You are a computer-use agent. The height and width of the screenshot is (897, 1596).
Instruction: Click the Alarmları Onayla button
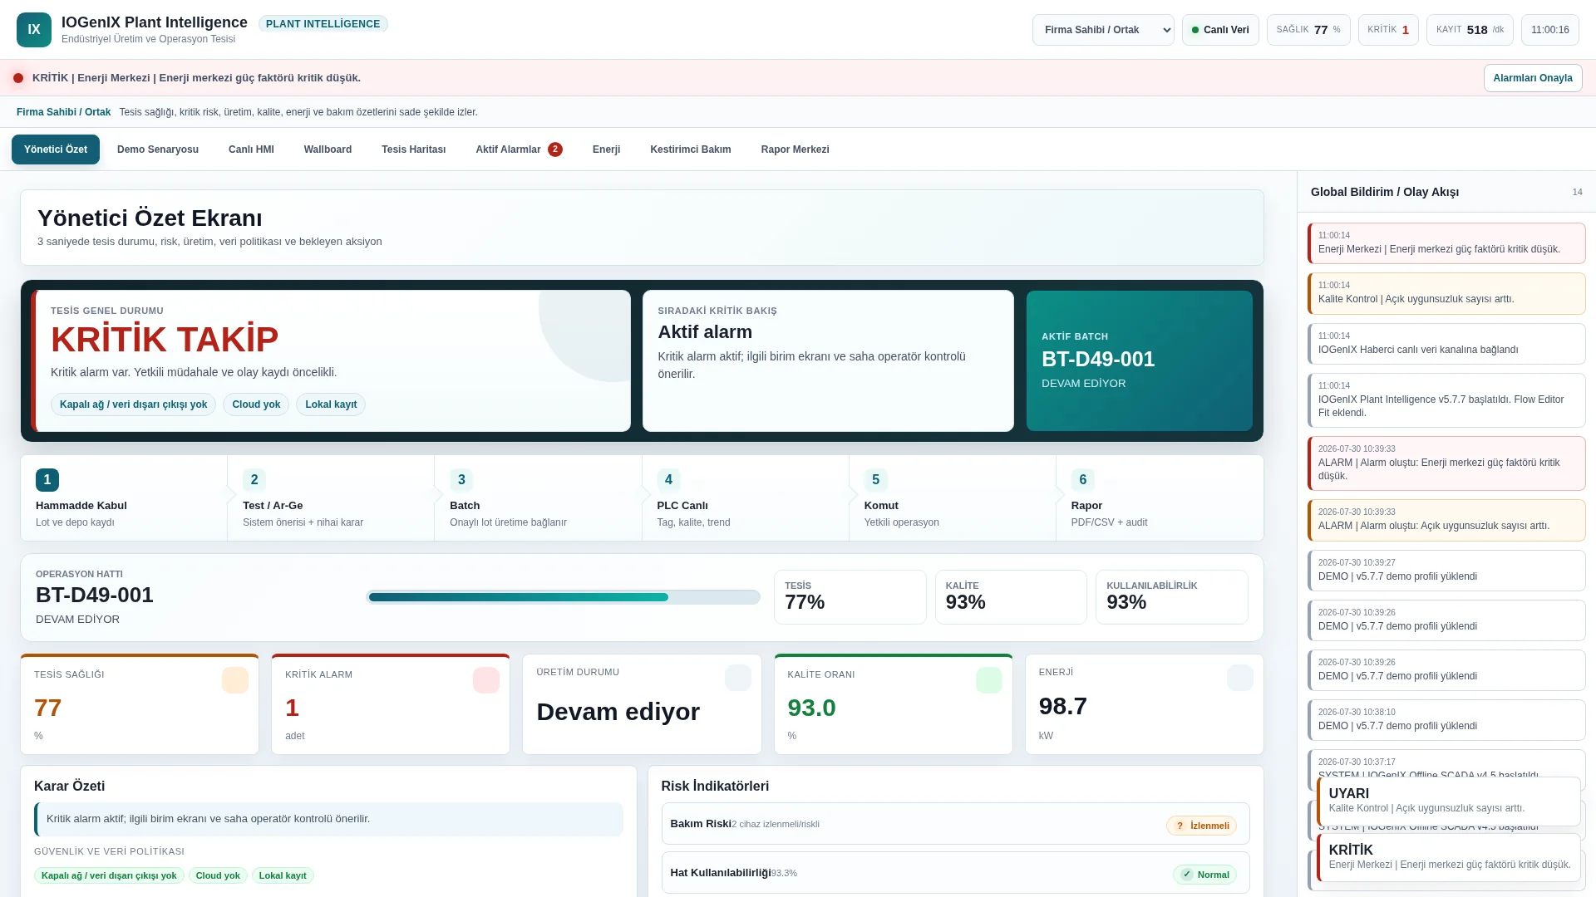coord(1532,78)
